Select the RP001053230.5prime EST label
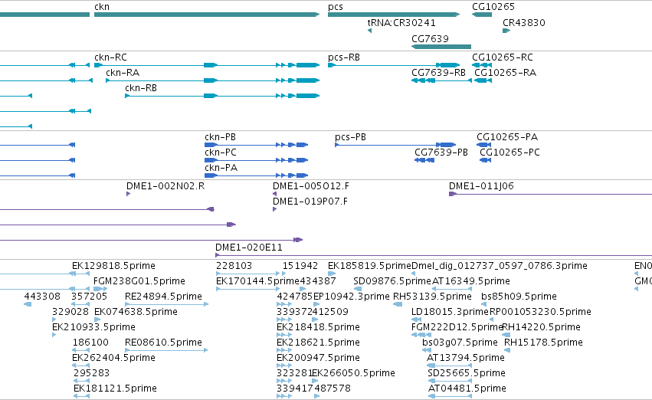 [540, 311]
